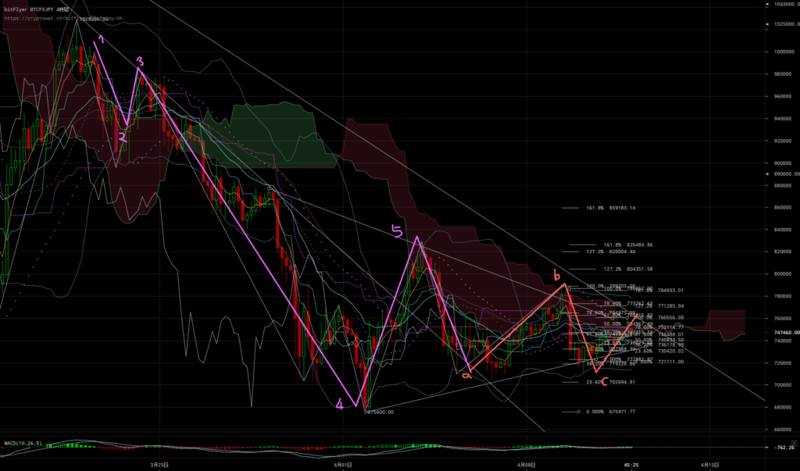
Task: Click the red wave label b
Action: click(x=556, y=275)
